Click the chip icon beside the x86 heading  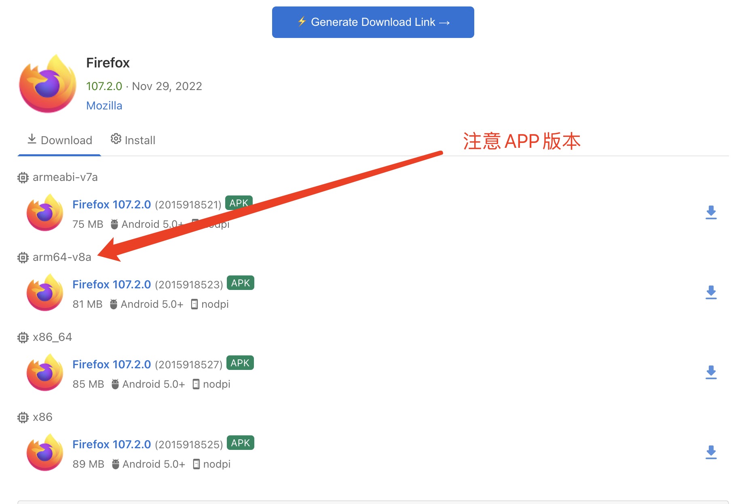pos(23,417)
